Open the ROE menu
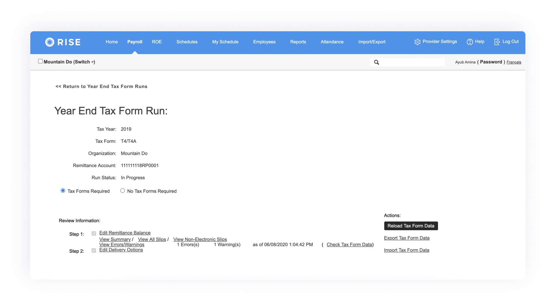The width and height of the screenshot is (551, 304). [x=157, y=42]
